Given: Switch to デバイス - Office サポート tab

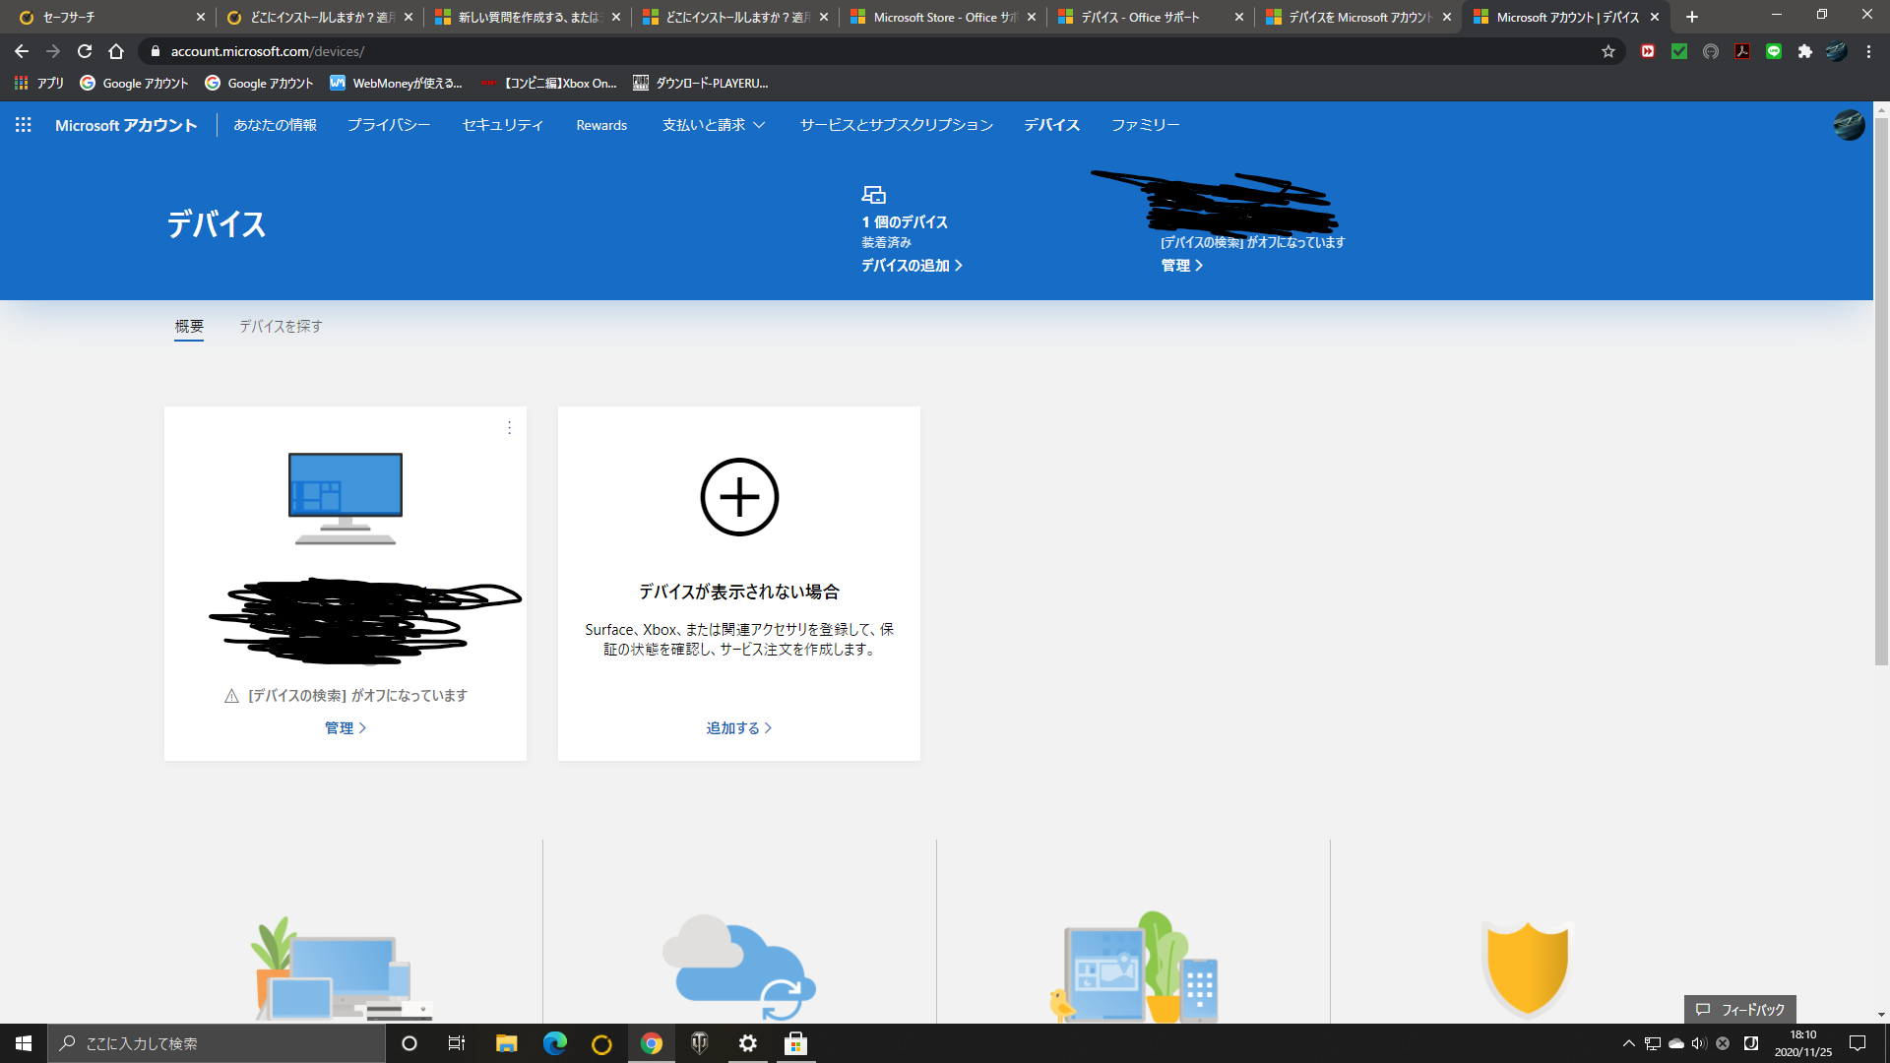Looking at the screenshot, I should coord(1151,17).
